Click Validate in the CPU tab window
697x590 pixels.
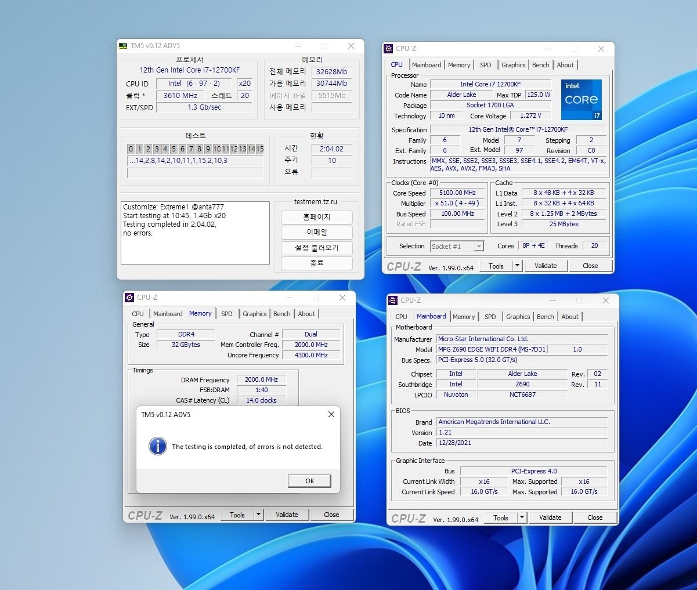[546, 266]
